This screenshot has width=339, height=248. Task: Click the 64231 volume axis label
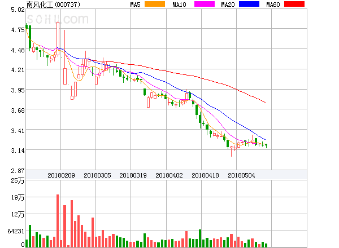[16, 231]
